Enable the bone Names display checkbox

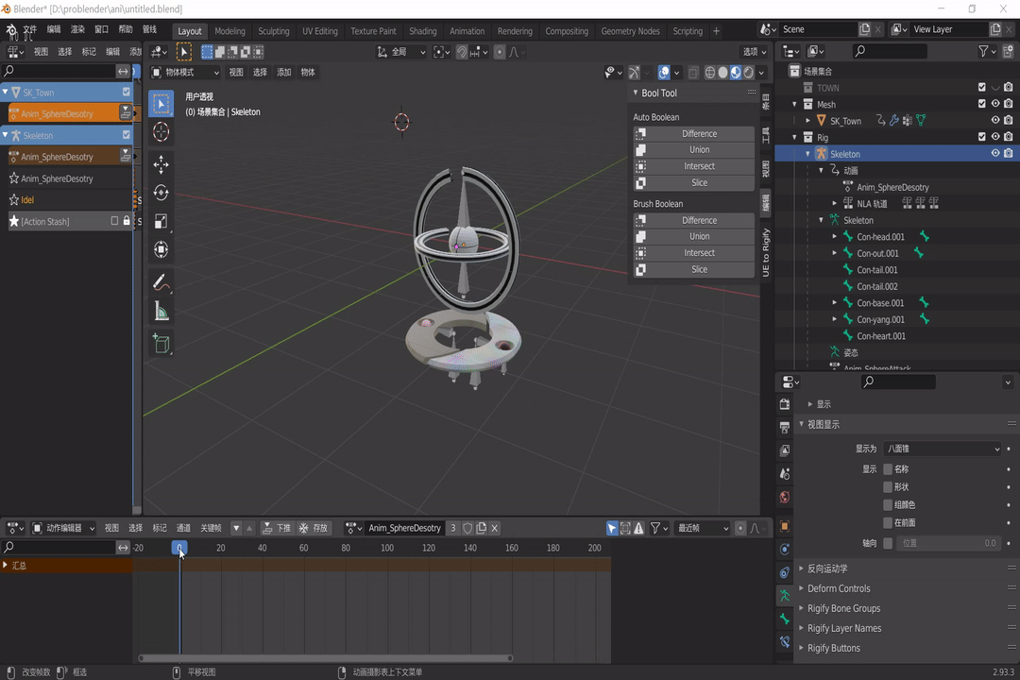click(x=887, y=469)
